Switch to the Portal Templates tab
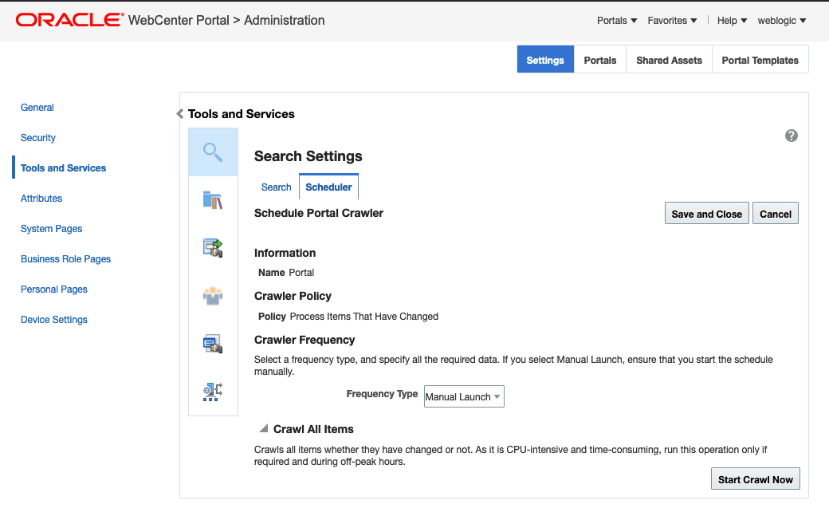The width and height of the screenshot is (829, 516). point(760,60)
